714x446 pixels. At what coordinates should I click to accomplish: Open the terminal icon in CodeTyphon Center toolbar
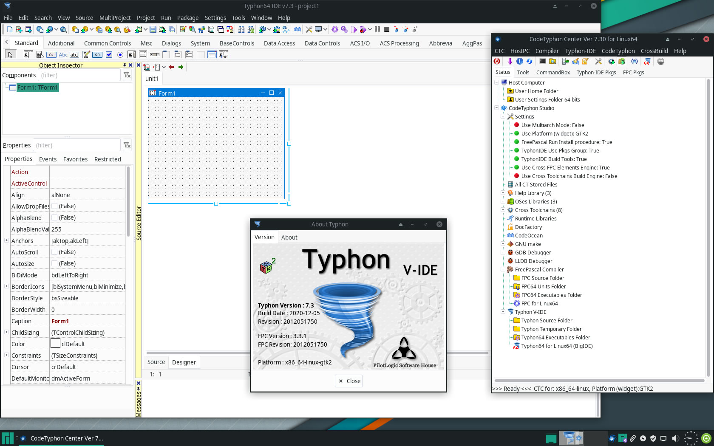pyautogui.click(x=542, y=62)
